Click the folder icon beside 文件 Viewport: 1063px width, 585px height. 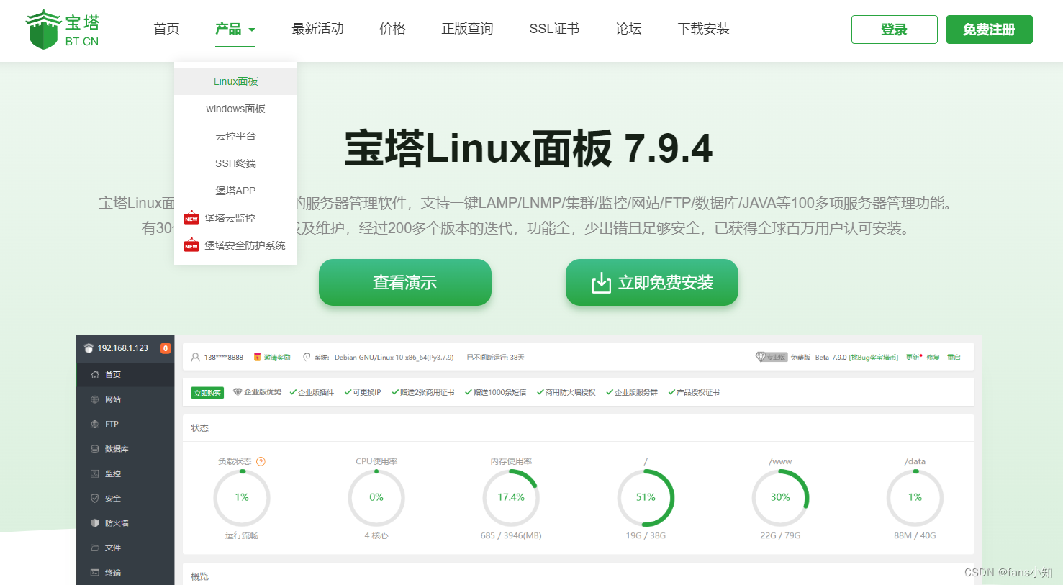[95, 548]
